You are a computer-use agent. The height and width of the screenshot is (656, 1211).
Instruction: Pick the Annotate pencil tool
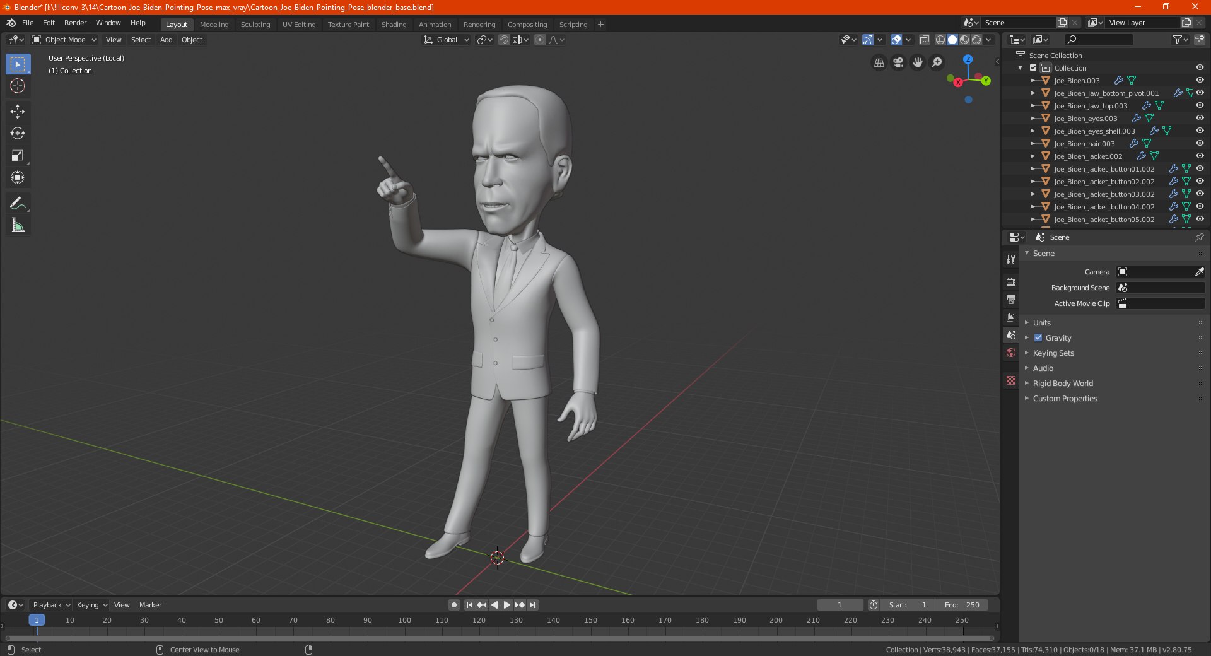(x=18, y=203)
